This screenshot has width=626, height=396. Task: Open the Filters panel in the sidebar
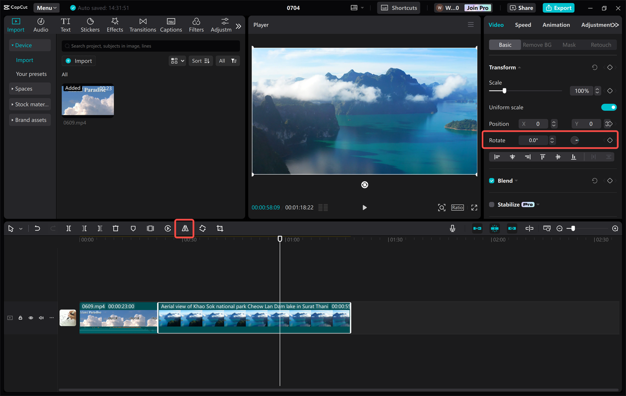(x=196, y=24)
